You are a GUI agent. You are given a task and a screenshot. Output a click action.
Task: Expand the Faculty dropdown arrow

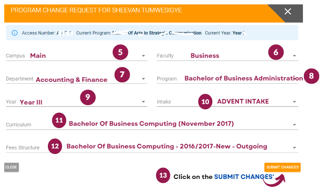(x=294, y=56)
